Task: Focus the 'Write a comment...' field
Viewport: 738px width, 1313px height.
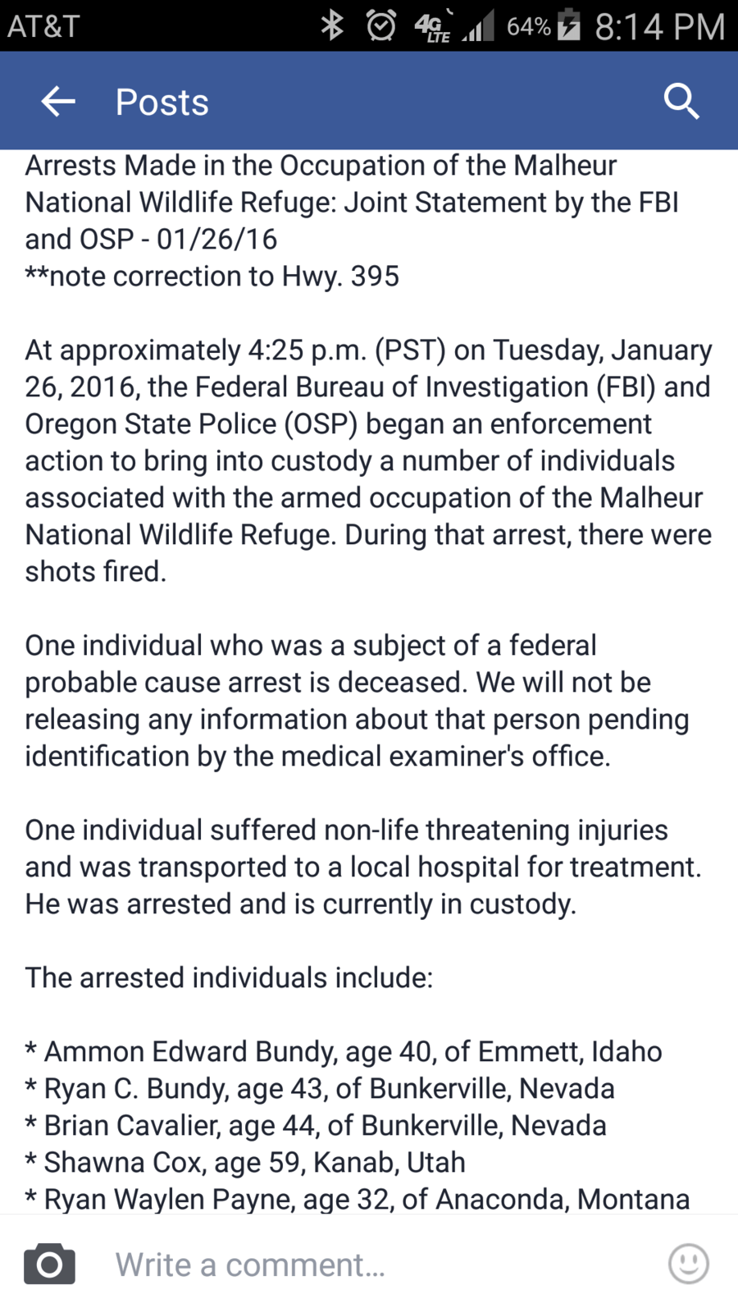Action: point(369,1265)
